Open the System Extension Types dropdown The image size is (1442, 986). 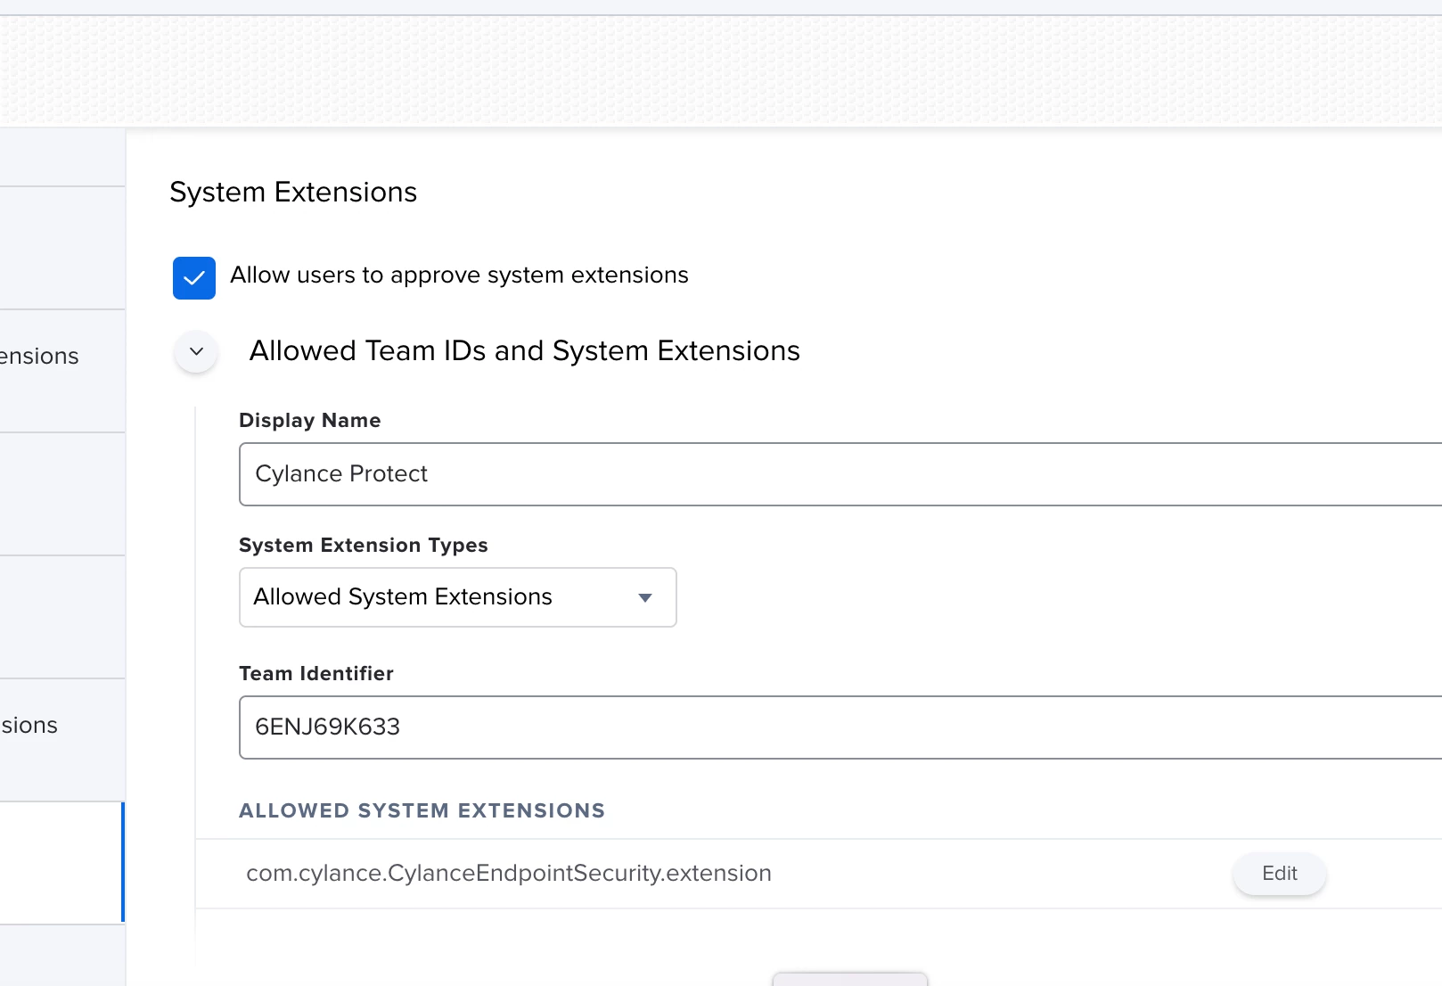(457, 597)
